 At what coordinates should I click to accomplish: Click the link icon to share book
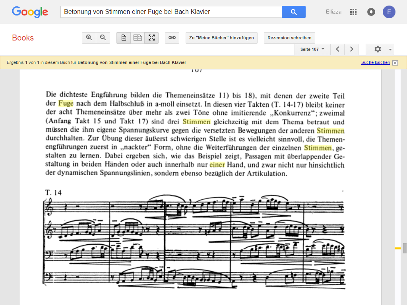tap(172, 38)
